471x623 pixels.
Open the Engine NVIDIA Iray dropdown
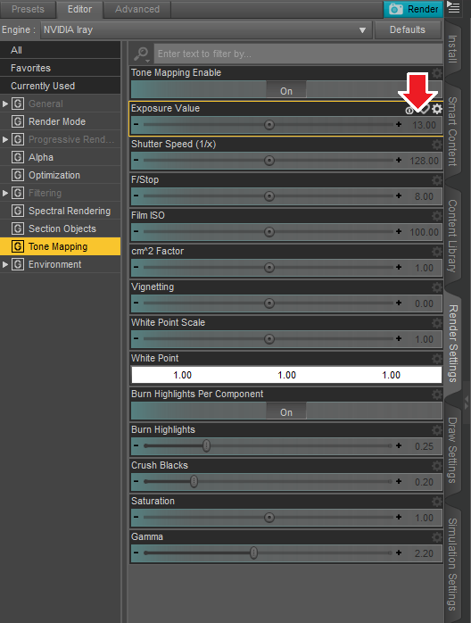click(x=206, y=29)
